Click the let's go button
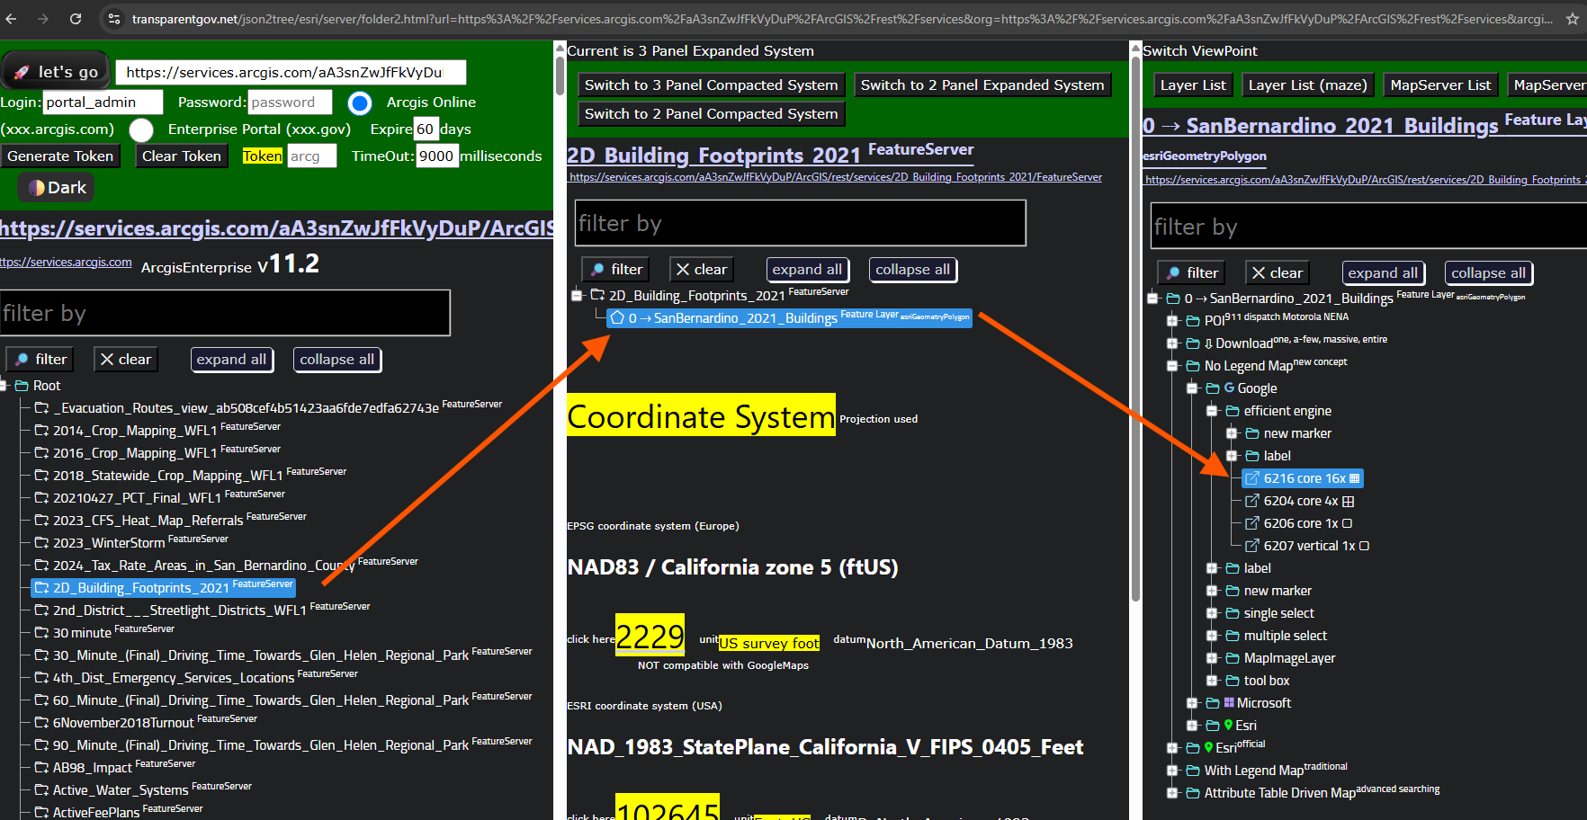The width and height of the screenshot is (1587, 820). pos(56,72)
